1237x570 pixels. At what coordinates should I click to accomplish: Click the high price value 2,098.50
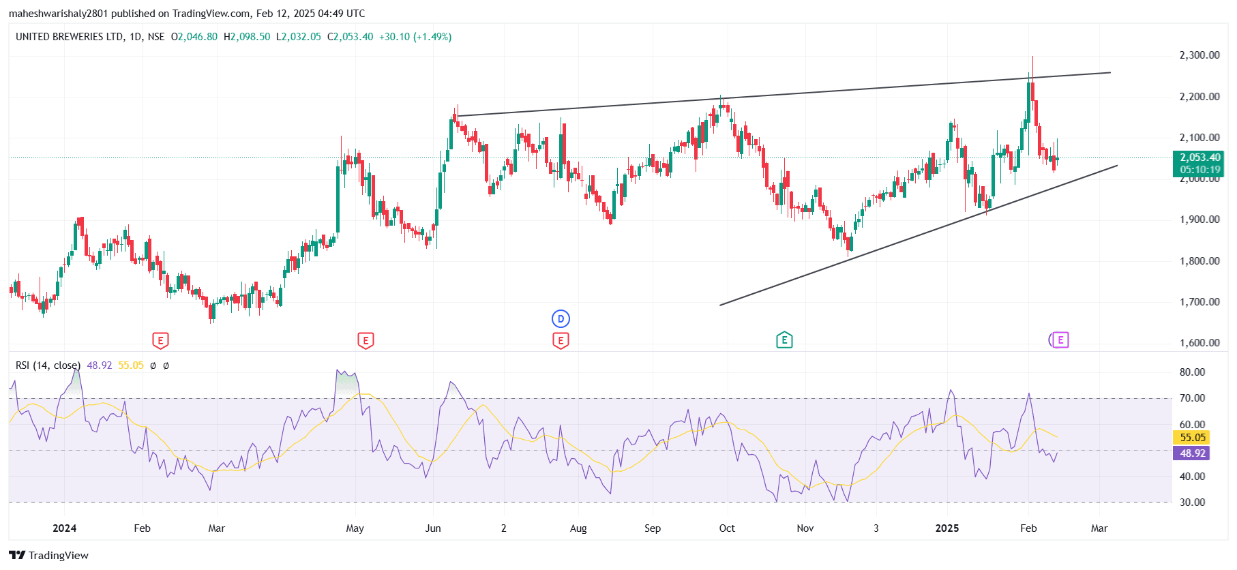(x=250, y=37)
